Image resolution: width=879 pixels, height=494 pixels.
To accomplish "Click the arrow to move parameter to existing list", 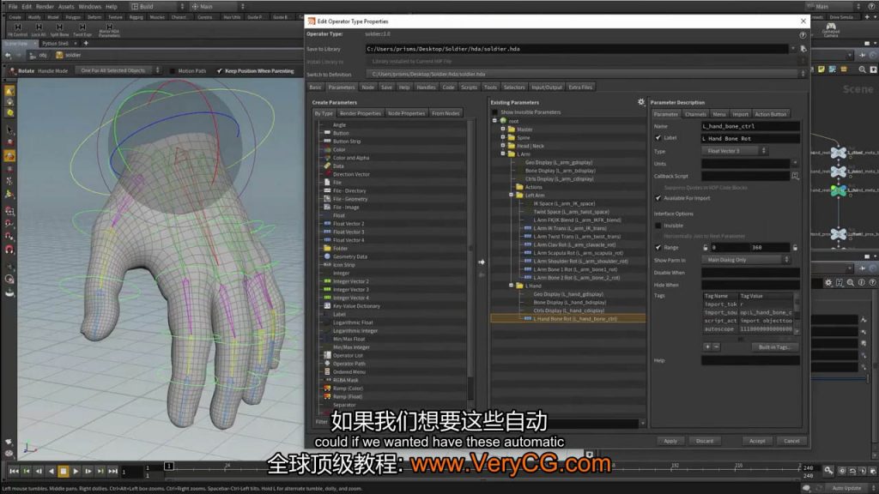I will tap(482, 262).
